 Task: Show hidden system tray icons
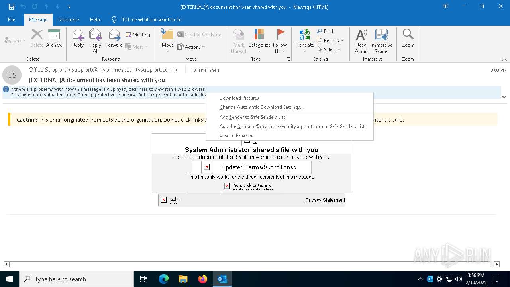click(x=420, y=279)
